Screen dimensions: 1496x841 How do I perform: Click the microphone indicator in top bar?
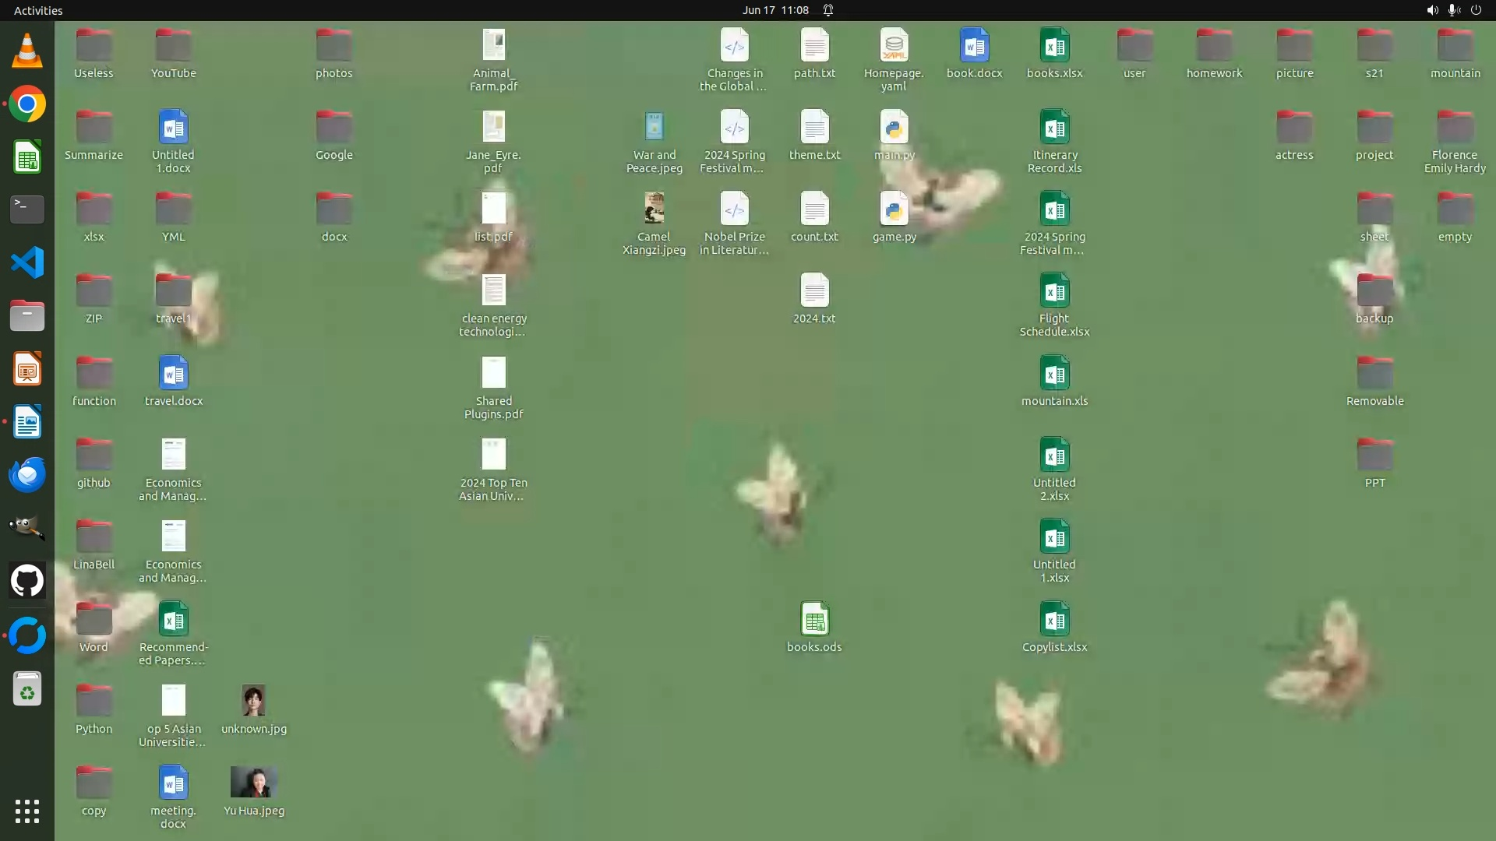(1454, 10)
